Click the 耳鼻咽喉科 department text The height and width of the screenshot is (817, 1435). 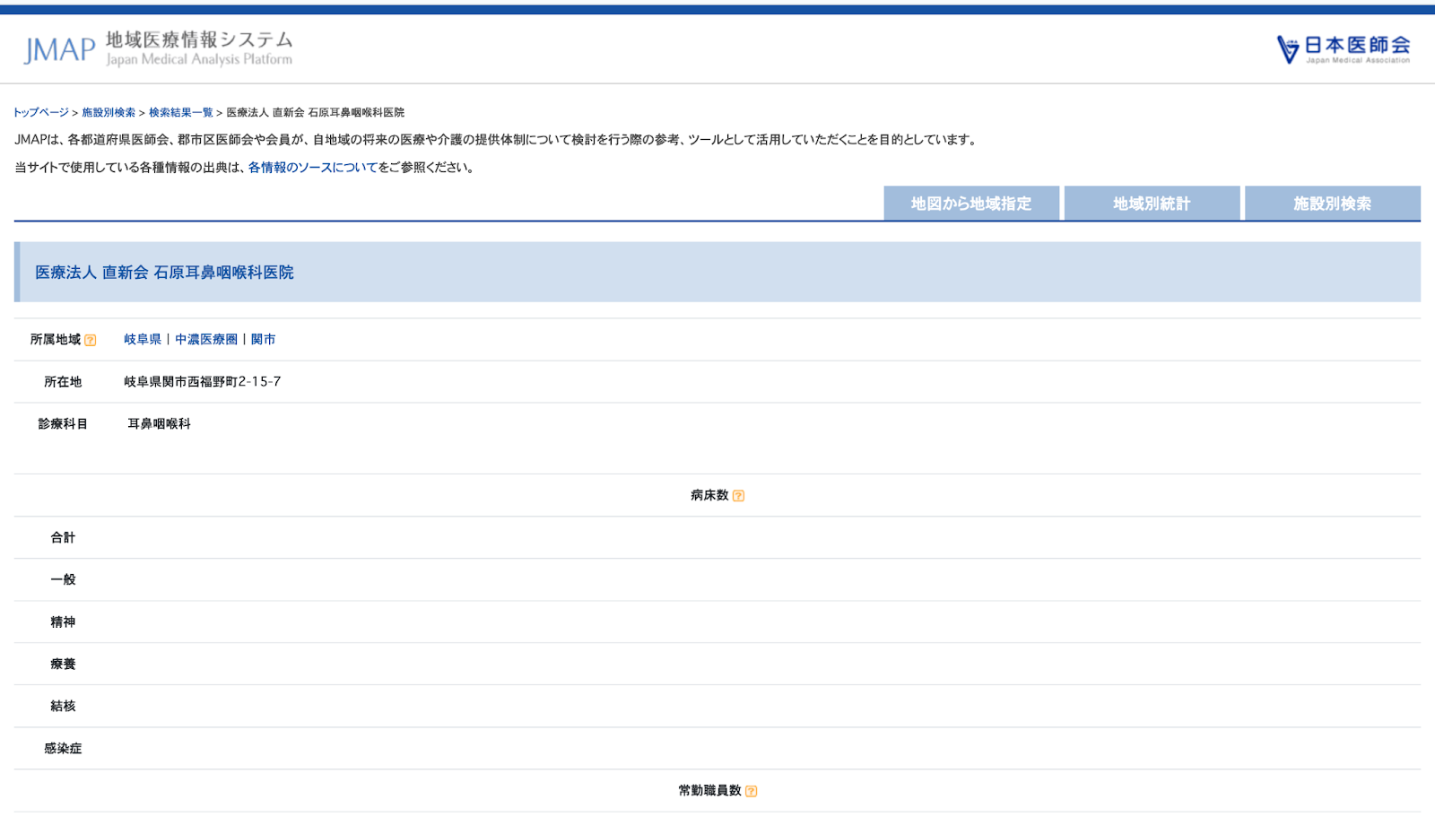tap(159, 424)
